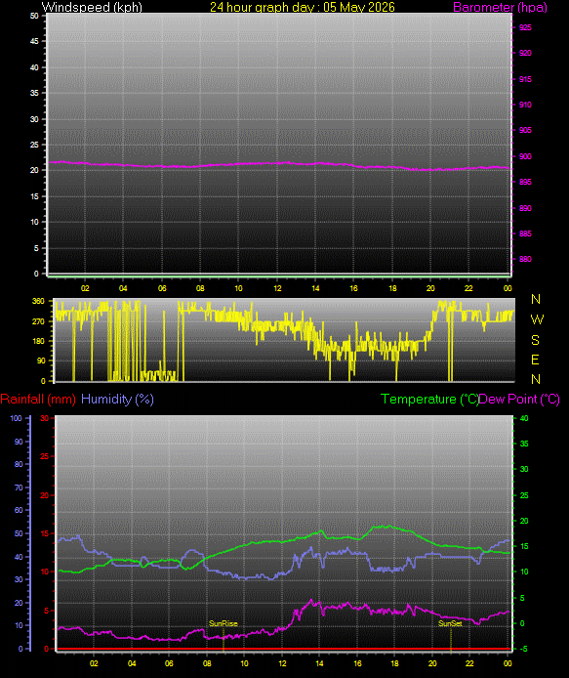Click the '360' wind direction scale value

[38, 301]
